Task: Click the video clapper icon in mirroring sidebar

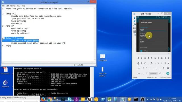Action: pos(135,31)
